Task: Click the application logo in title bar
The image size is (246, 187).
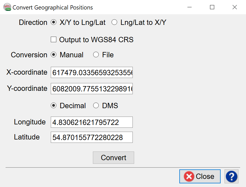Action: tap(7, 7)
